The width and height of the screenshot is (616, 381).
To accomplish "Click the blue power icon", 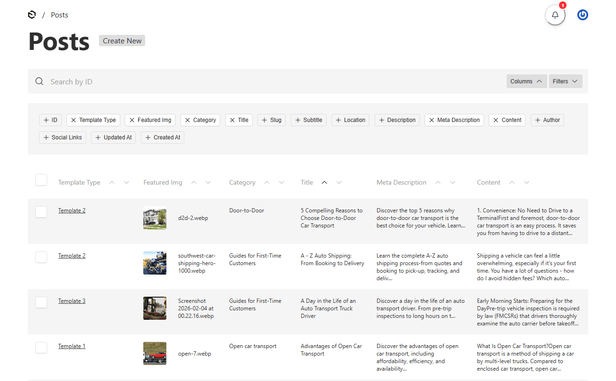I will pyautogui.click(x=583, y=15).
